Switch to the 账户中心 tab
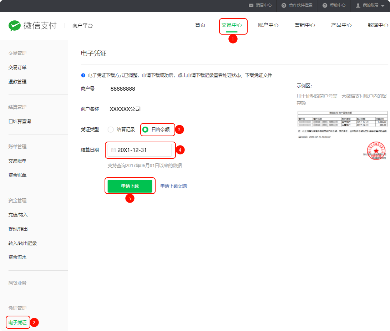 click(x=268, y=25)
